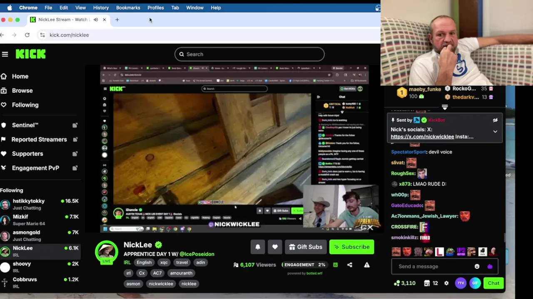Open Mizkif channel in Following list
The width and height of the screenshot is (533, 299).
(40, 220)
